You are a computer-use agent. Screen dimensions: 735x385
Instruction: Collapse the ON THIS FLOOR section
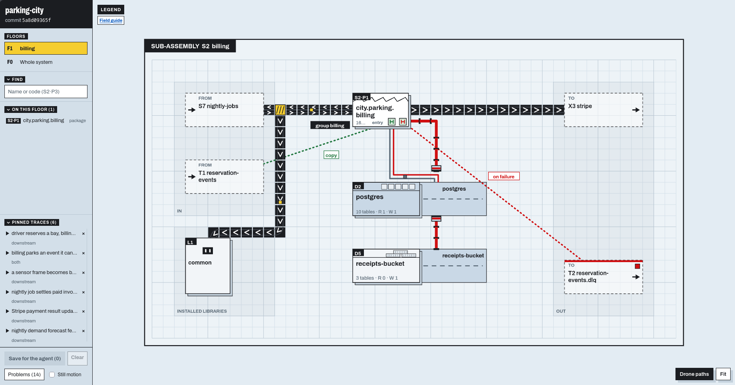point(31,109)
